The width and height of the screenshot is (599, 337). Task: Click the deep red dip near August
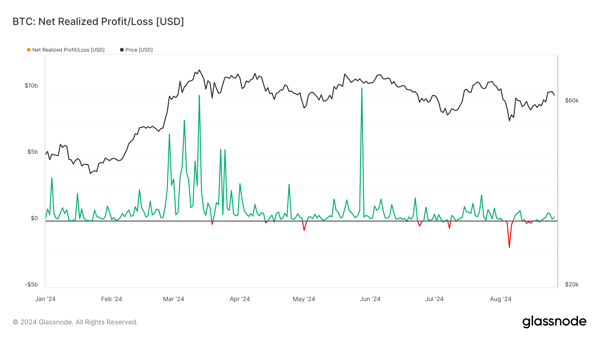(x=509, y=247)
